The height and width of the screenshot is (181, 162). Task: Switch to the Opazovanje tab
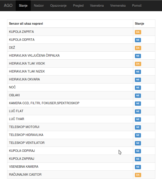pos(58,6)
